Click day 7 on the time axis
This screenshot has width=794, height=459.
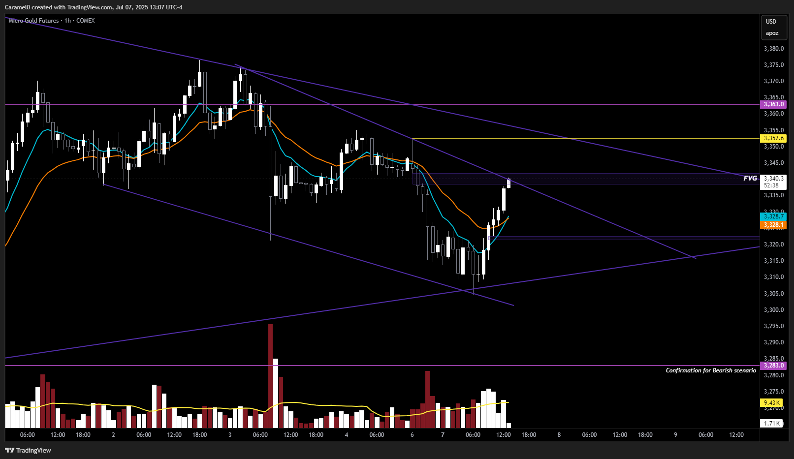[443, 435]
